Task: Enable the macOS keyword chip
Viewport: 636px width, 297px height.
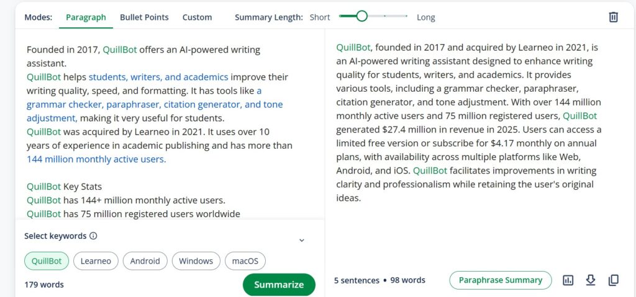Action: [x=245, y=261]
